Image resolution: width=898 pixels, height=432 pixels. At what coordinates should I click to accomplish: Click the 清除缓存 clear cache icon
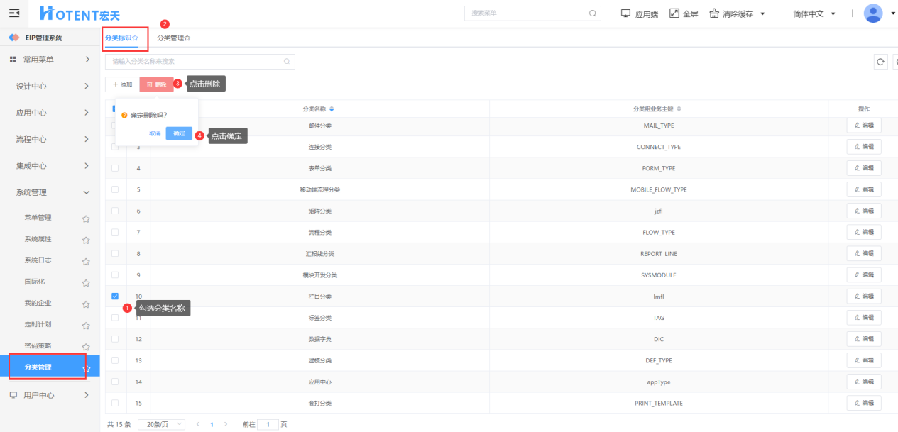(x=714, y=13)
